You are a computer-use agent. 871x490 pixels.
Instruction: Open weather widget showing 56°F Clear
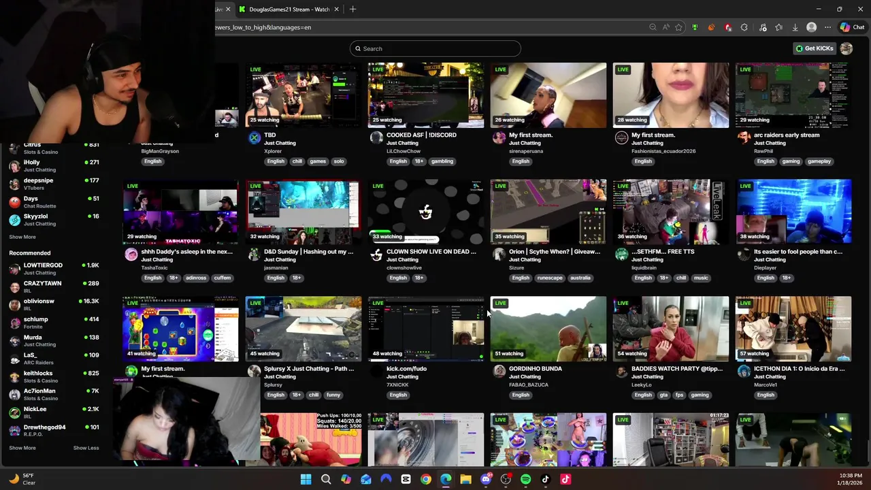pos(22,479)
